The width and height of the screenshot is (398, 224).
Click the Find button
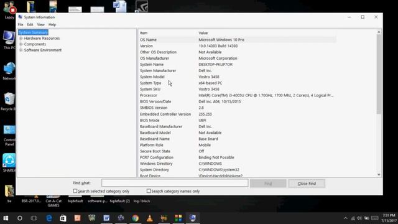click(x=268, y=184)
